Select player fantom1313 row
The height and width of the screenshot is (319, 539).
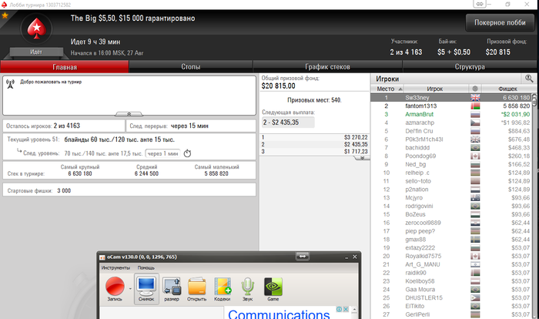(451, 106)
